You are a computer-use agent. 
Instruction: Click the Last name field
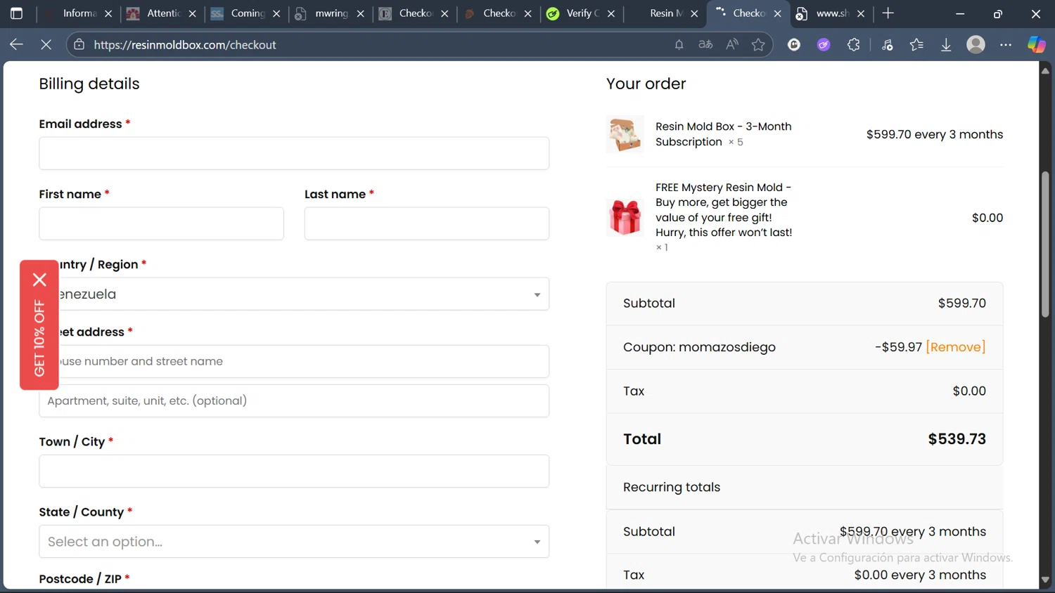point(427,223)
